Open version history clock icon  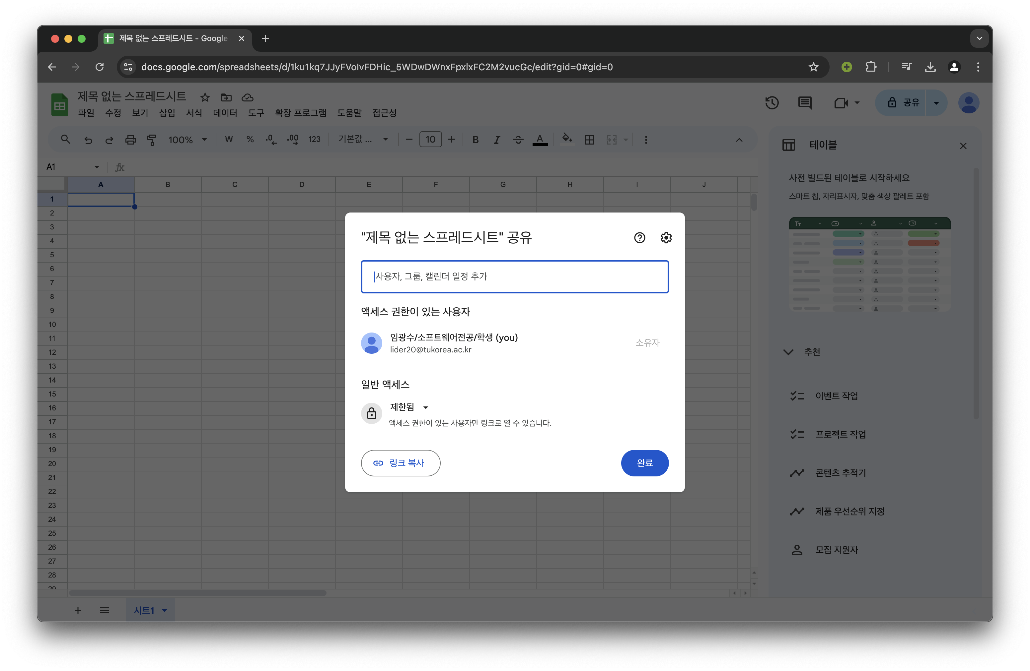pos(772,103)
